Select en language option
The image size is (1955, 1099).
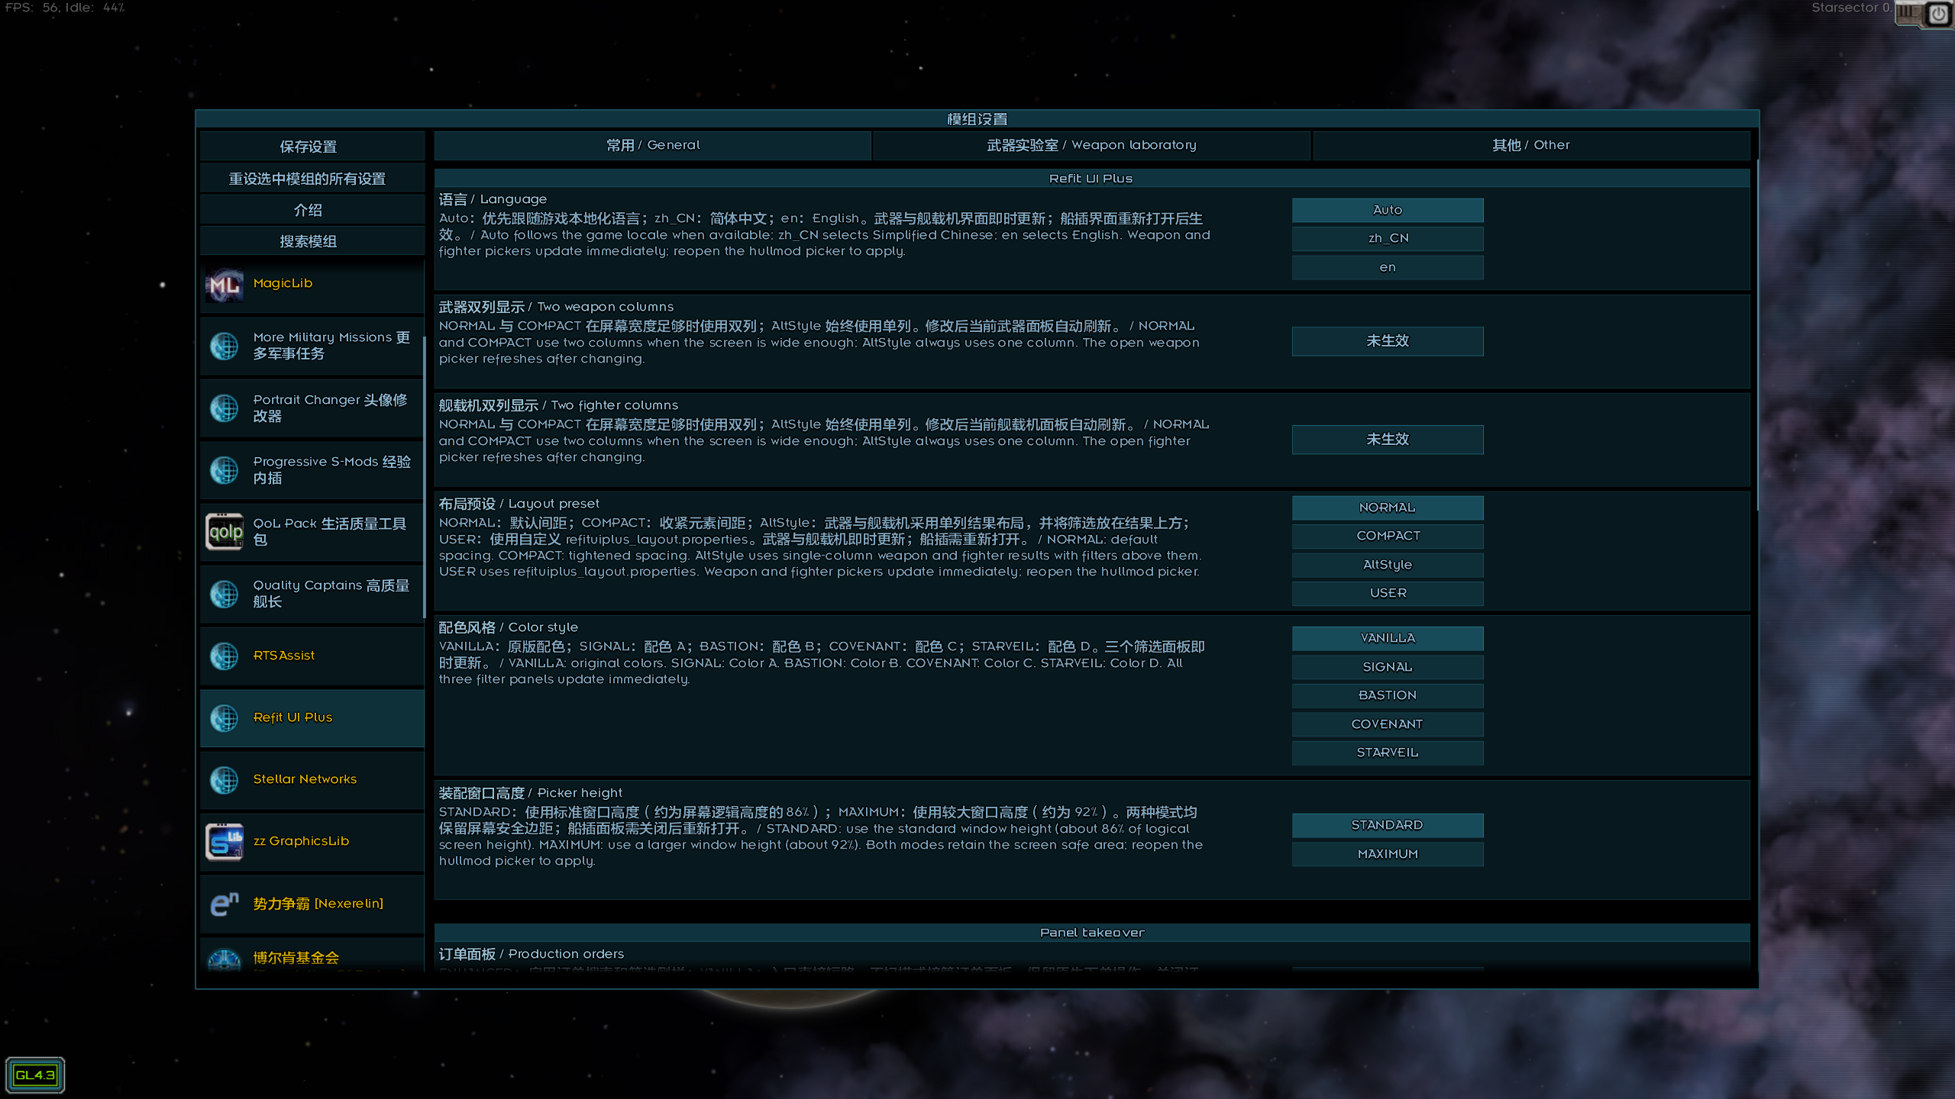point(1388,267)
